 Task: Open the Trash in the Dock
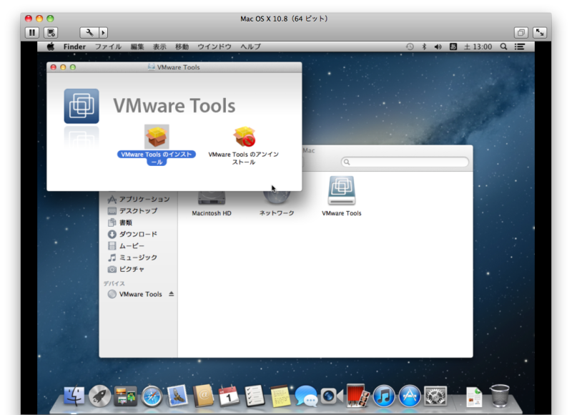500,396
